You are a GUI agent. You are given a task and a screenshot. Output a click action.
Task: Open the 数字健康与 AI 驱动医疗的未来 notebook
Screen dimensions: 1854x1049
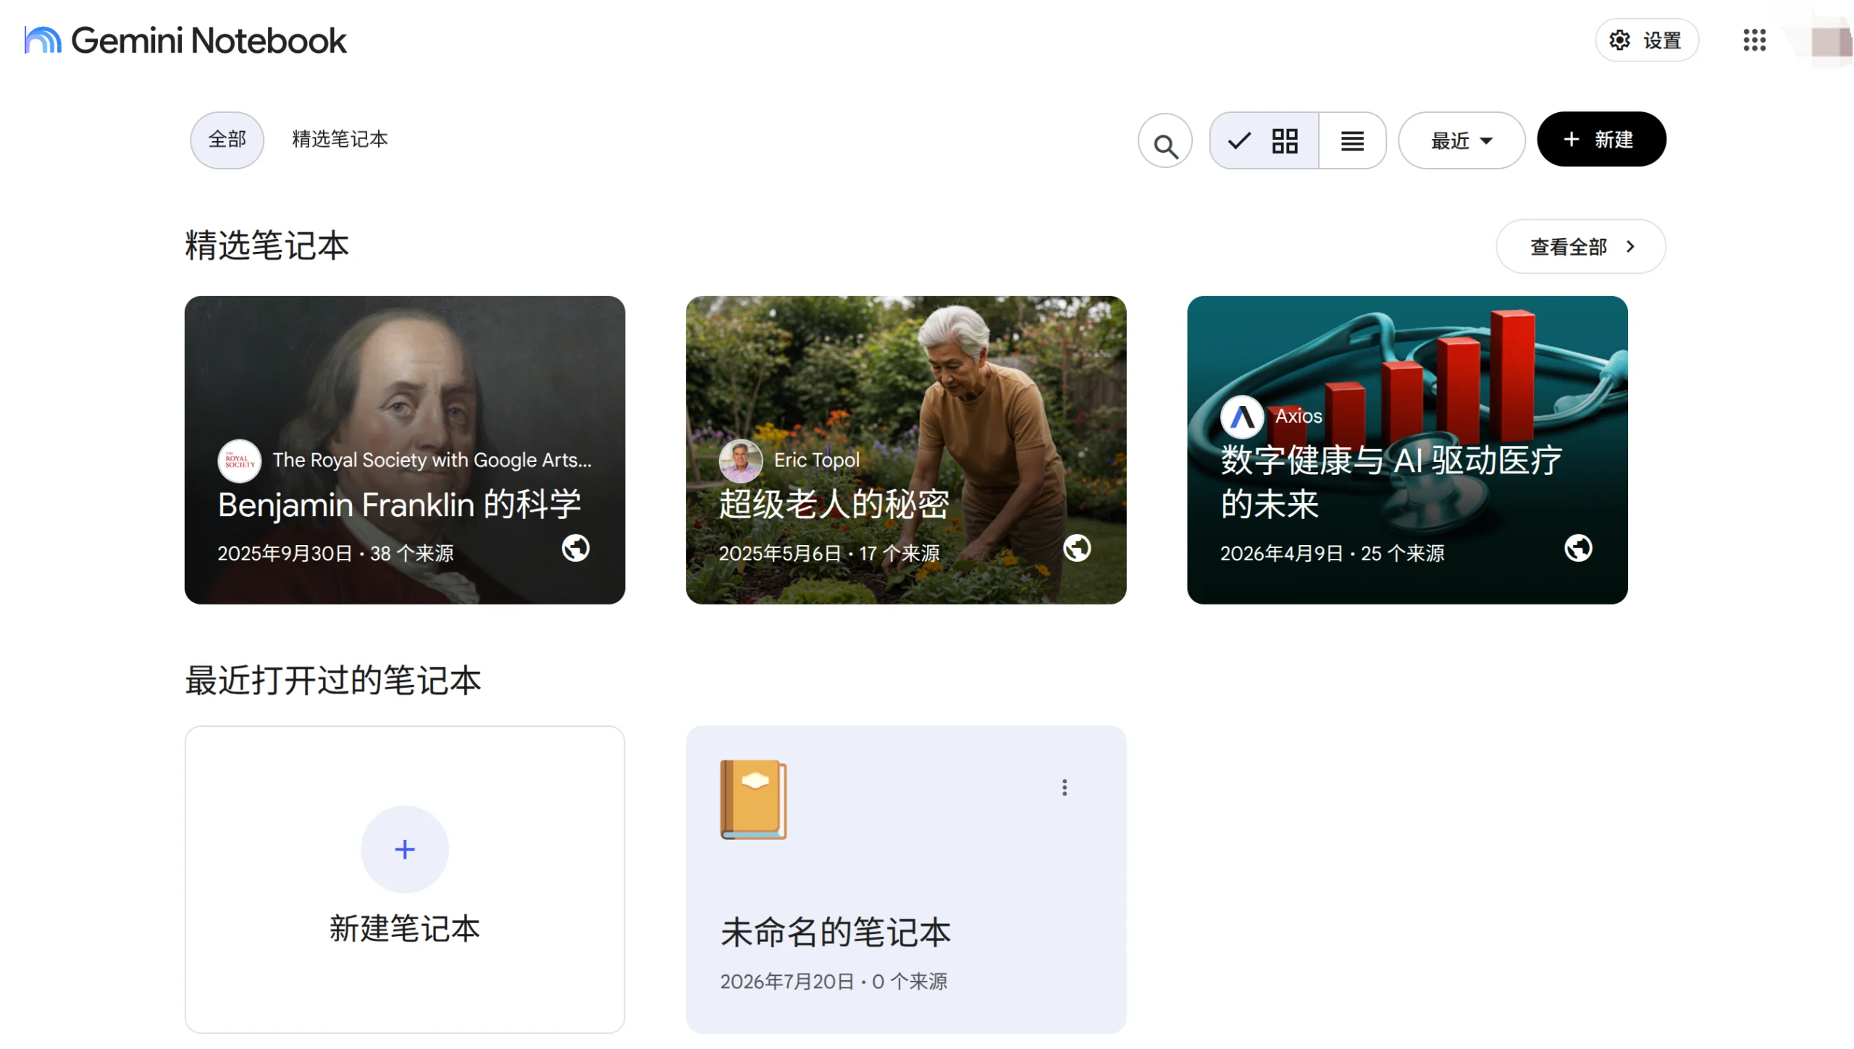pyautogui.click(x=1407, y=450)
